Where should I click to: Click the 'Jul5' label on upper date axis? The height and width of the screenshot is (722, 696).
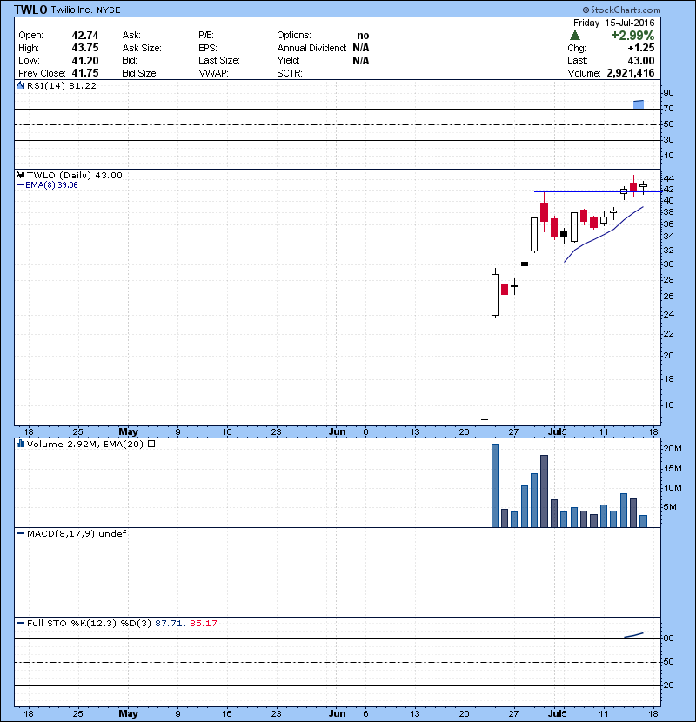(x=558, y=431)
